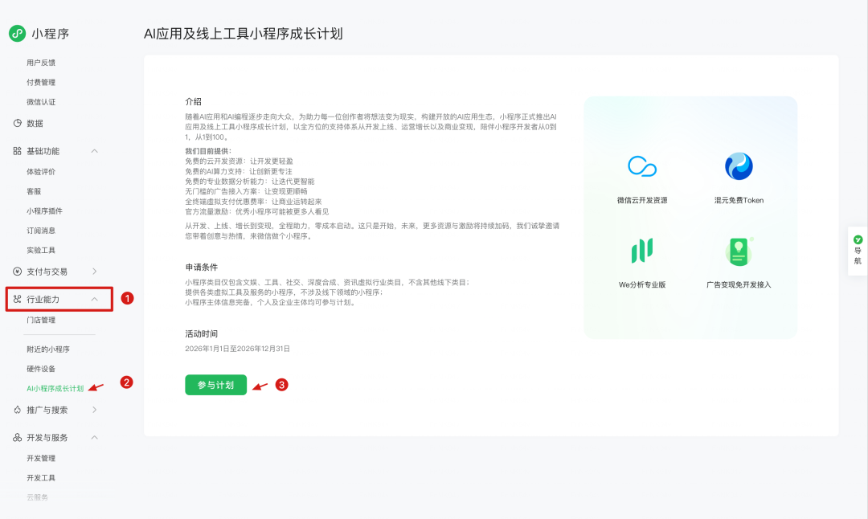Open 开发管理 in the sidebar

(41, 458)
